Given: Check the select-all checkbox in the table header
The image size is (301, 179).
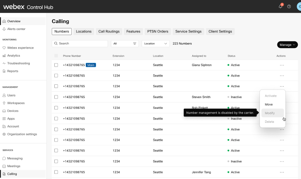Looking at the screenshot, I should click(56, 56).
